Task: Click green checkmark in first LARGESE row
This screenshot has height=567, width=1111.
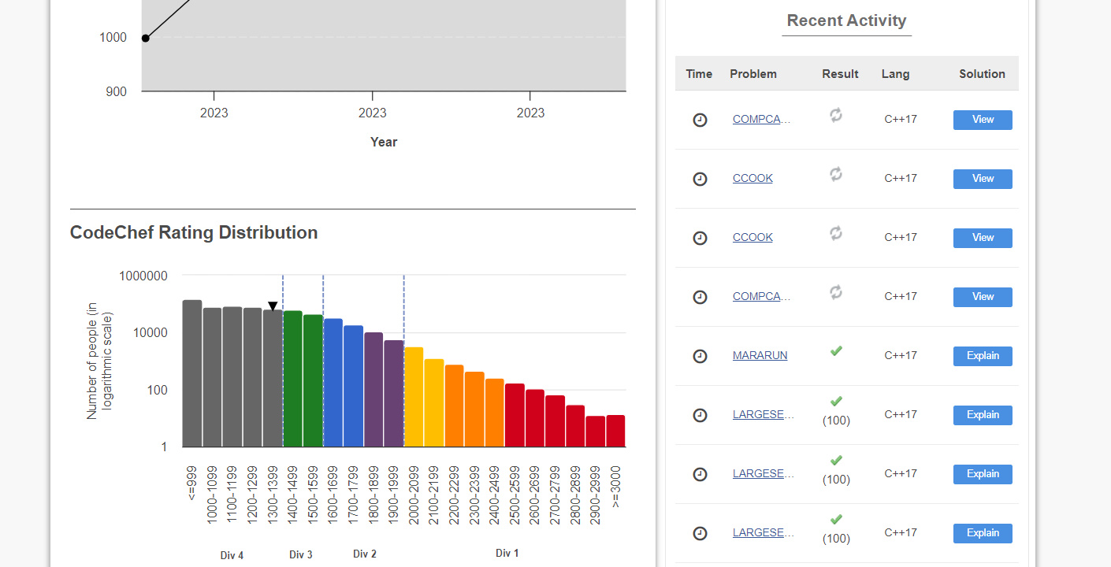Action: (836, 401)
